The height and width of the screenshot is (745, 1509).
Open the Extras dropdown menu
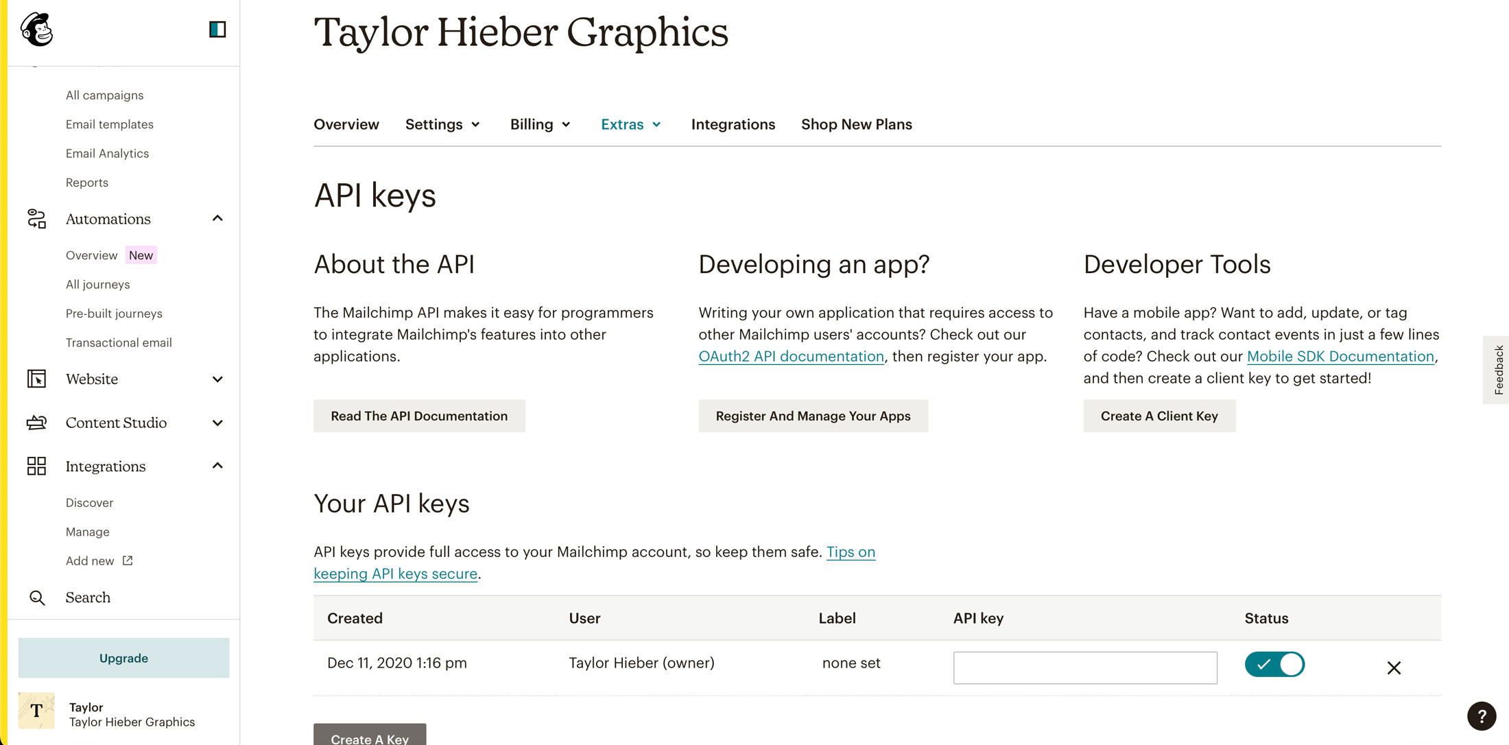coord(631,124)
